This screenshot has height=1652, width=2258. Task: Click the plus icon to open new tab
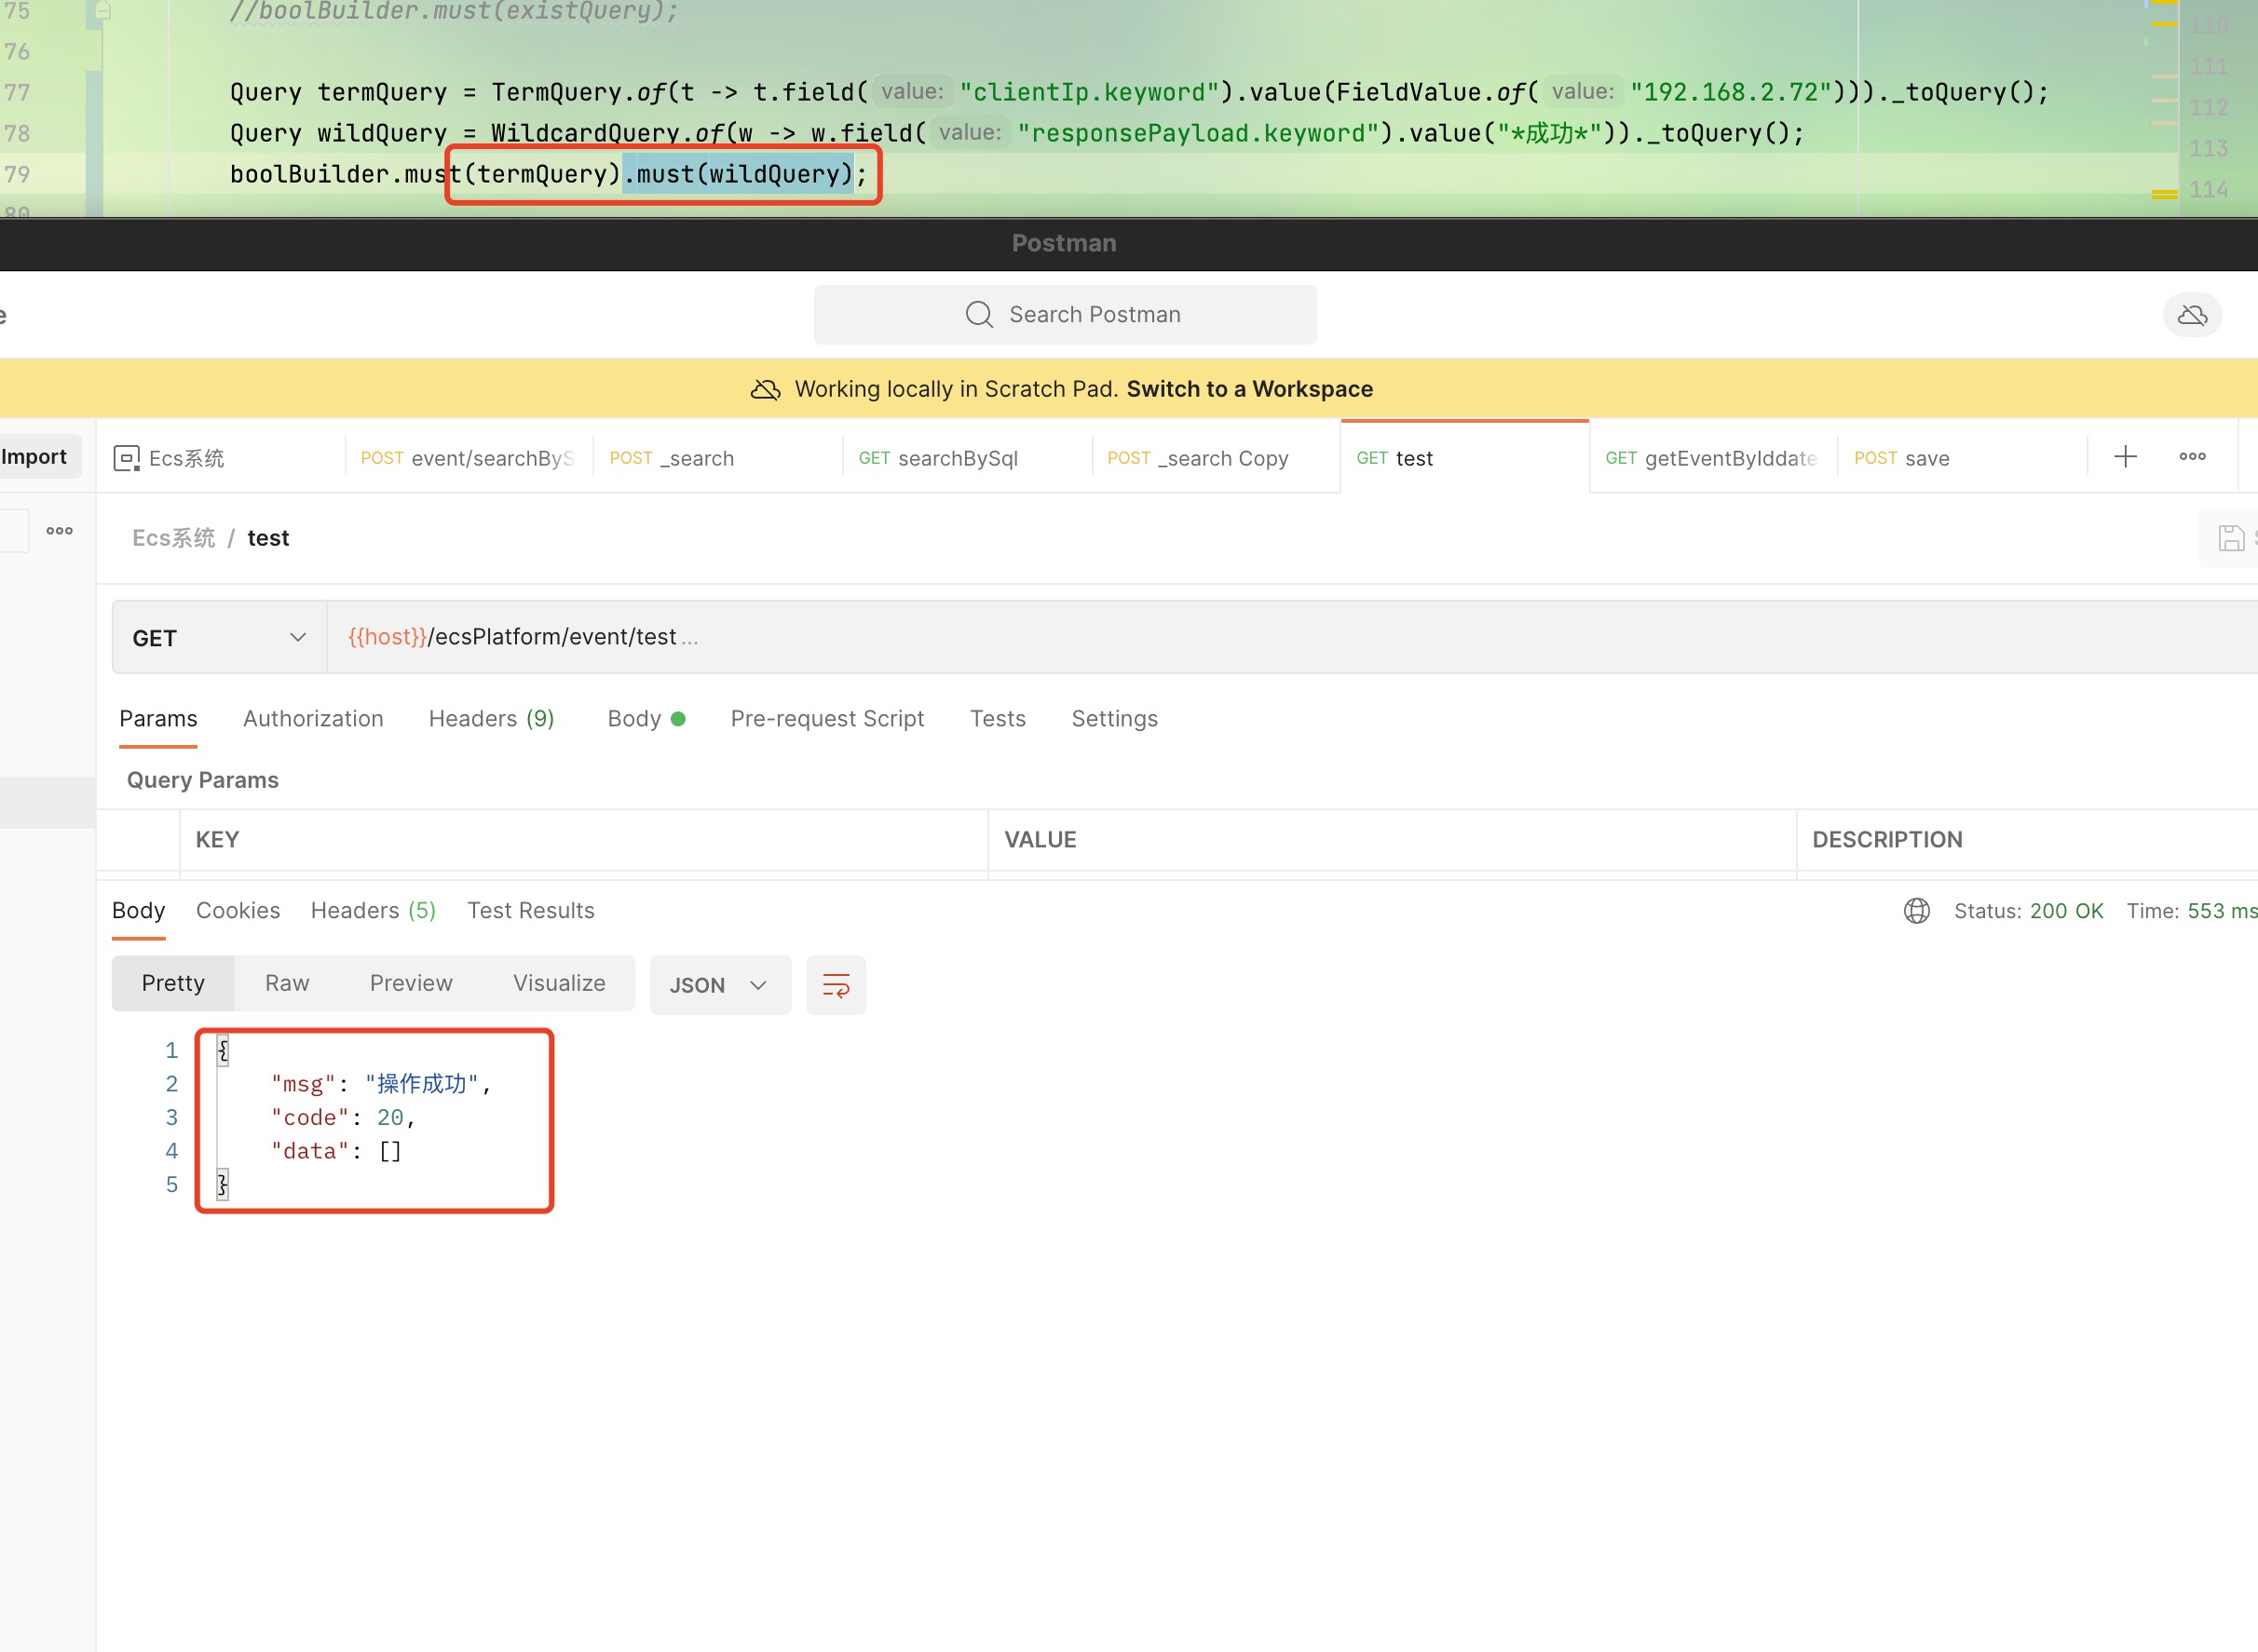2125,457
